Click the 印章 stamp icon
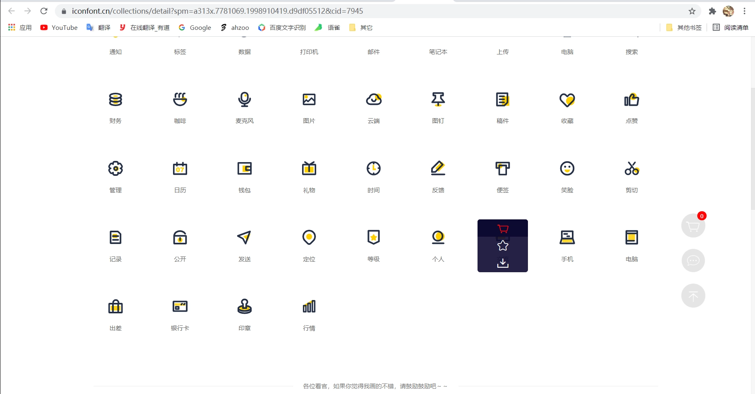This screenshot has height=394, width=755. pos(244,306)
